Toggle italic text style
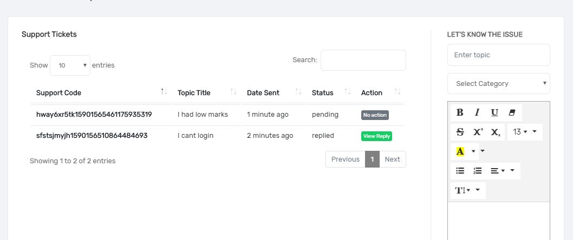Screen dimensions: 573x240 (477, 112)
